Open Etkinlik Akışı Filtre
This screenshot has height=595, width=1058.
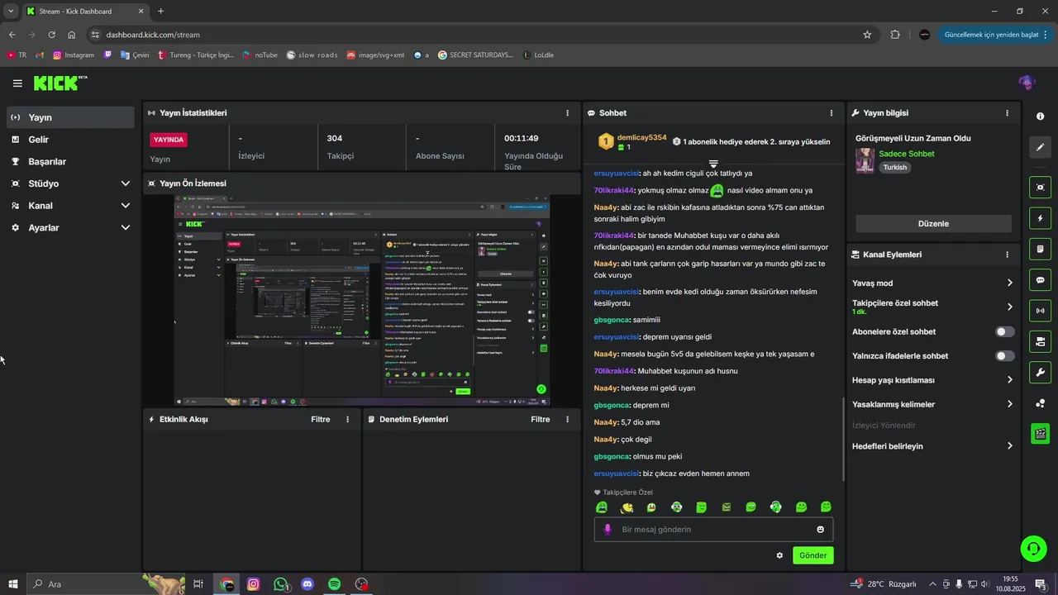tap(321, 420)
